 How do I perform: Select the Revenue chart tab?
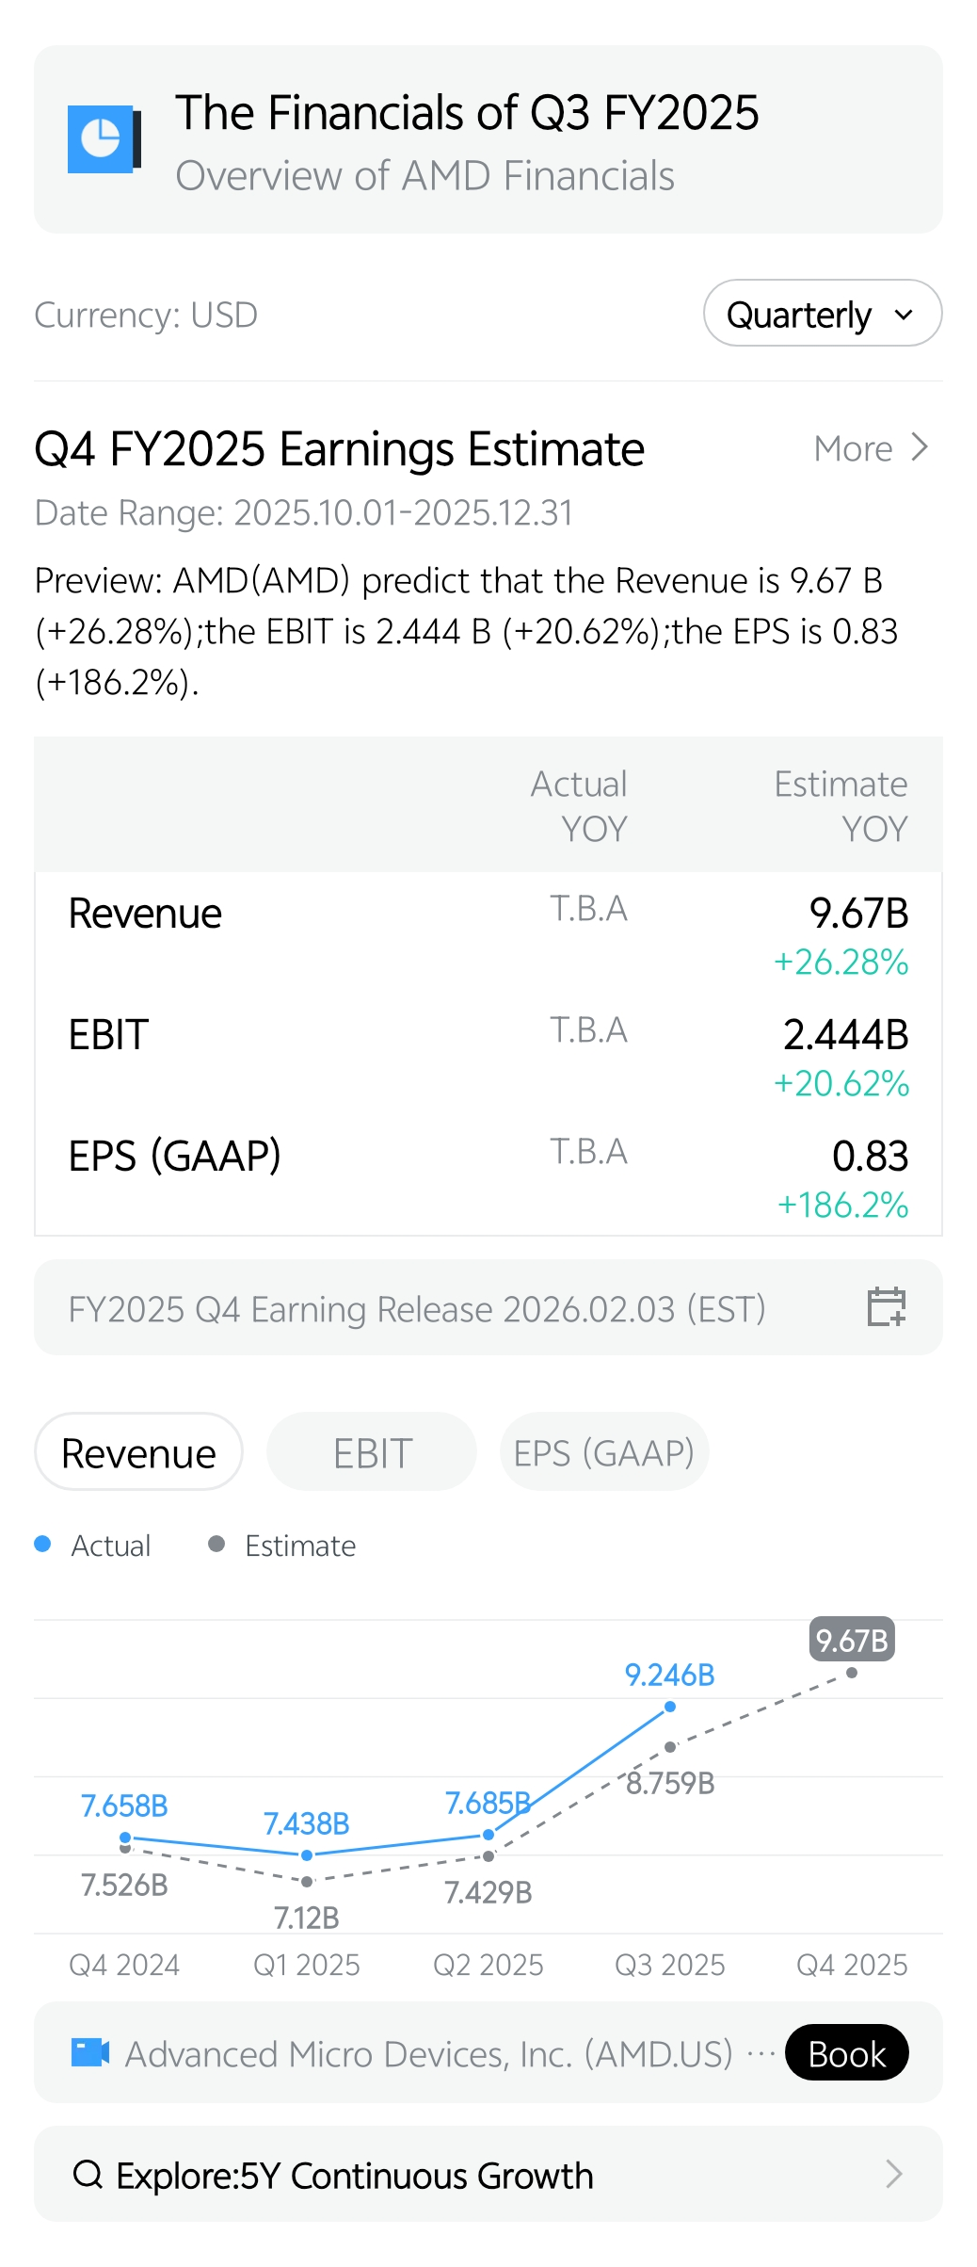pos(138,1452)
